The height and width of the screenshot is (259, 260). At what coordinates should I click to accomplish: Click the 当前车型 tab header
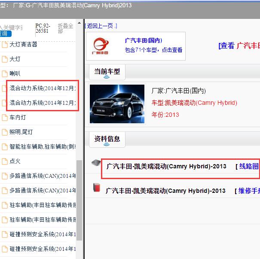click(107, 72)
